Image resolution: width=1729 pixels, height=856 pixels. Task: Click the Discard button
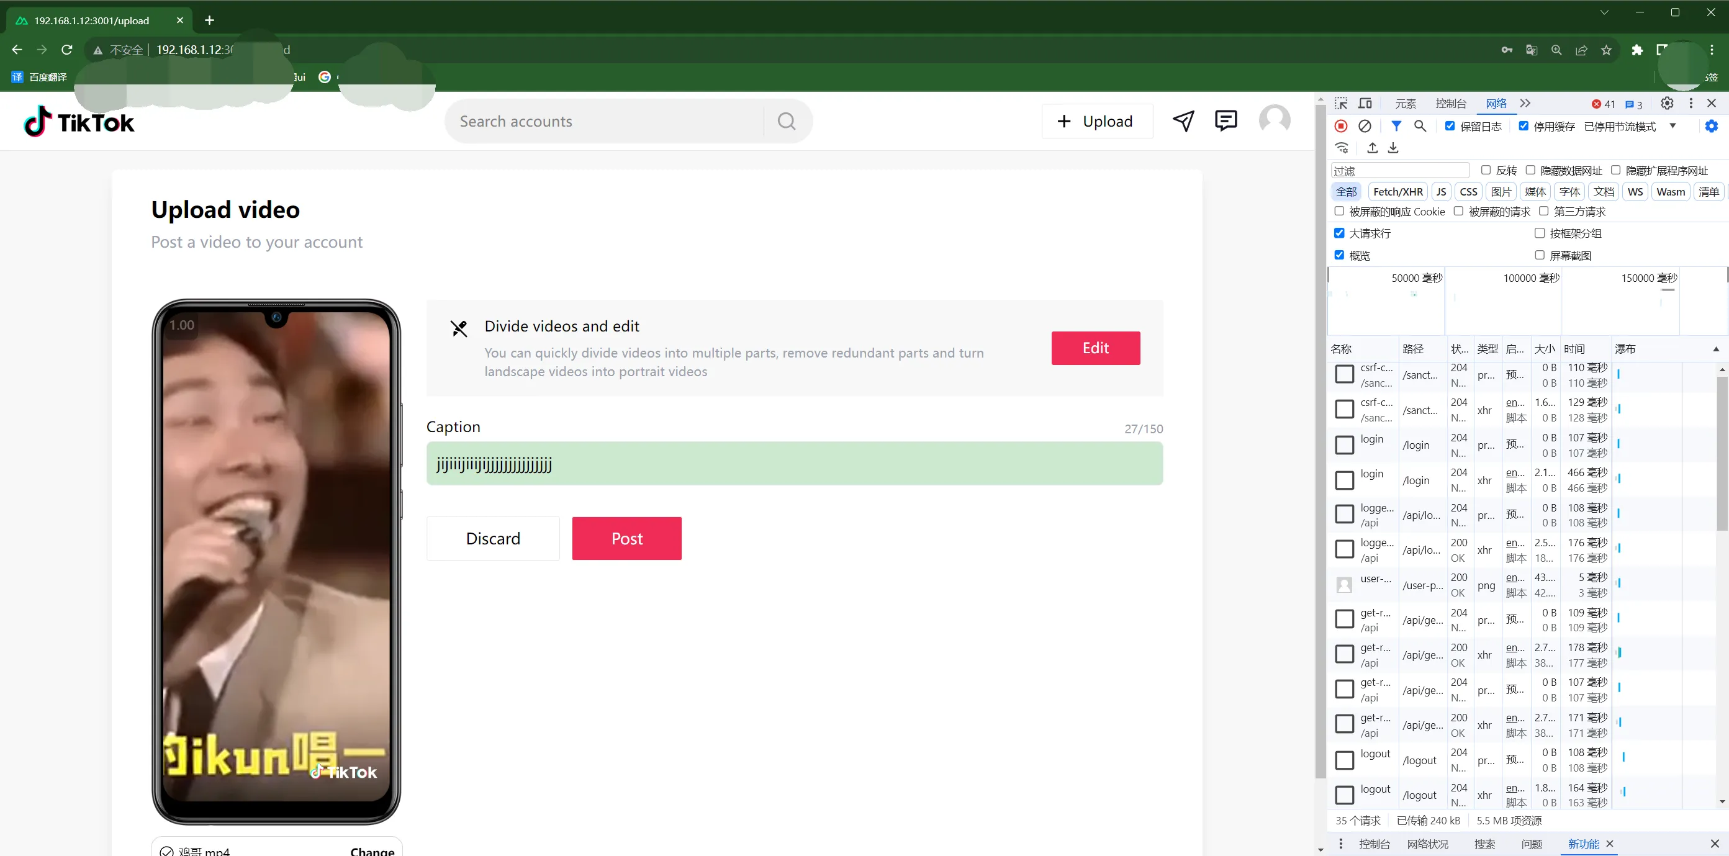pos(493,538)
